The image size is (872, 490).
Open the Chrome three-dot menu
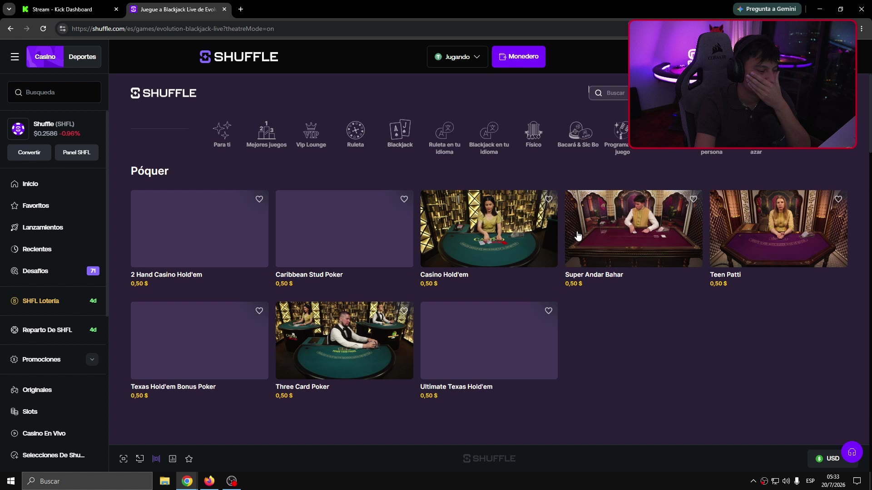click(862, 29)
